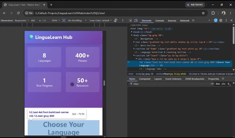235x138 pixels.
Task: Collapse the div max-w-7xl node
Action: (137, 59)
